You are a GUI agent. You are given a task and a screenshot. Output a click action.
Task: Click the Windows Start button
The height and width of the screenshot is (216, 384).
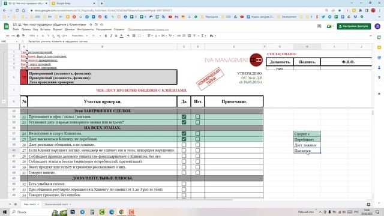click(x=5, y=212)
